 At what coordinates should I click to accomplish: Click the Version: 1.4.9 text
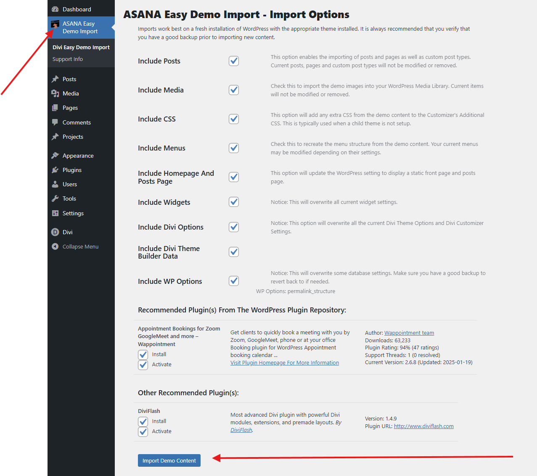381,419
